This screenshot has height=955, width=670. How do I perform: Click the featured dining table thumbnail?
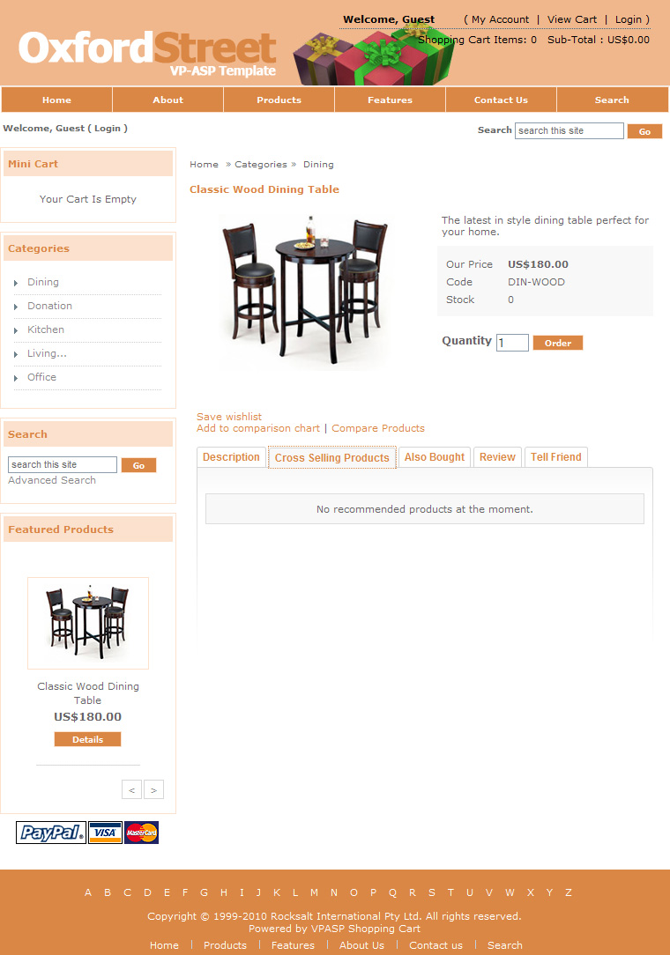[88, 623]
